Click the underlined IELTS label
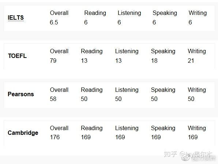218x164 pixels. tap(16, 18)
